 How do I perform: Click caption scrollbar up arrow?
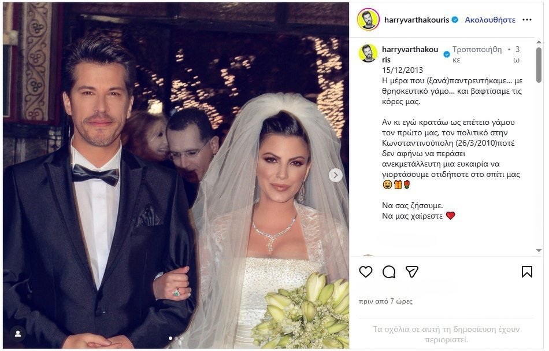(539, 42)
